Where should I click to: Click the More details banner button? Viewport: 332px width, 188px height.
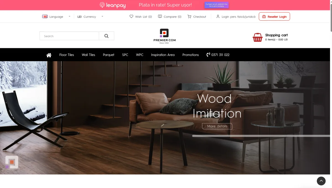coord(217,126)
